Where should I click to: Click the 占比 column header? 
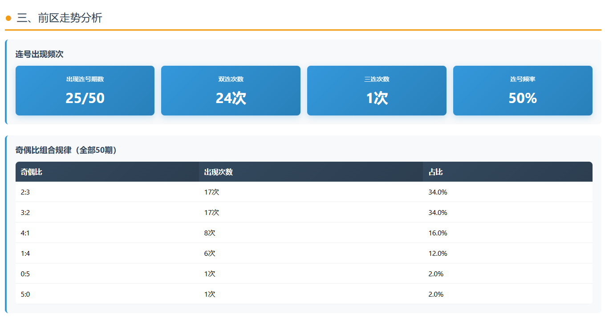tap(435, 172)
